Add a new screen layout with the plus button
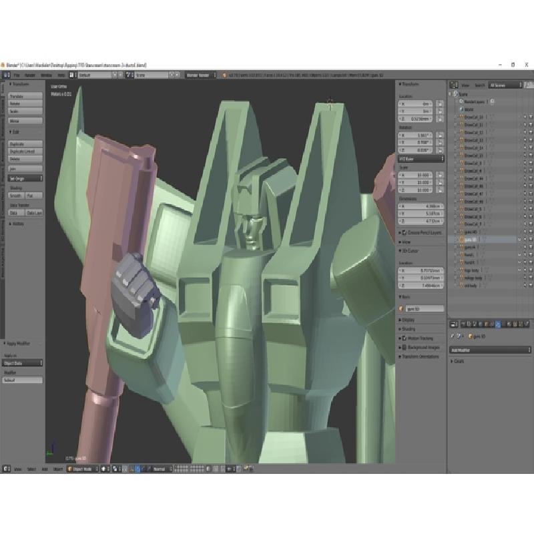The width and height of the screenshot is (534, 534). [x=115, y=75]
